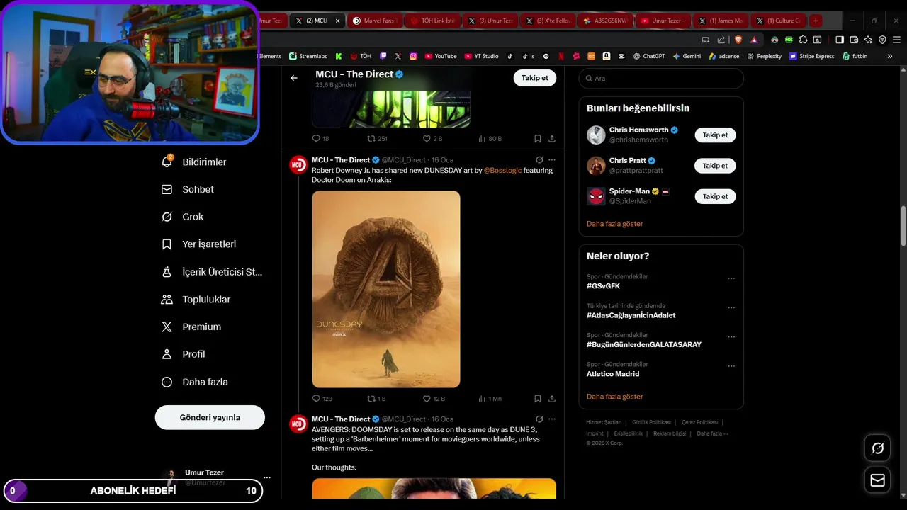
Task: Bookmark the top post showing 80 B views
Action: (x=538, y=139)
